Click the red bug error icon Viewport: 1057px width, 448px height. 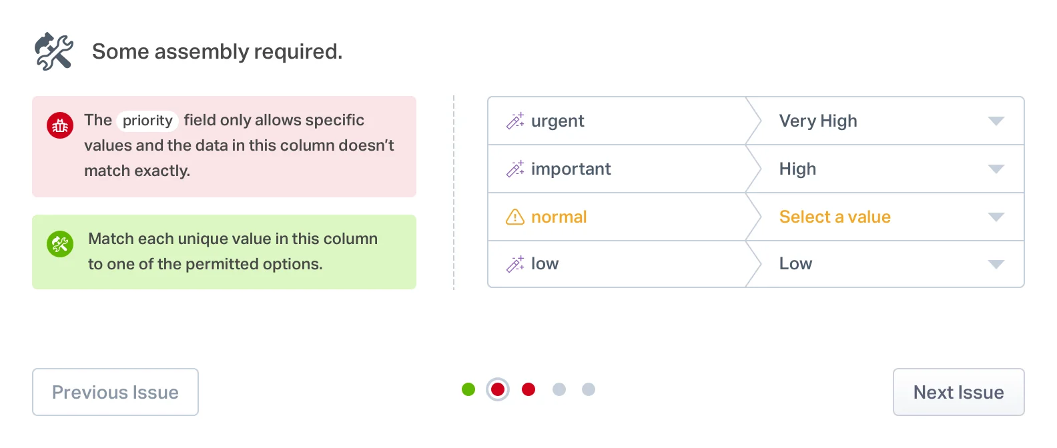coord(59,125)
